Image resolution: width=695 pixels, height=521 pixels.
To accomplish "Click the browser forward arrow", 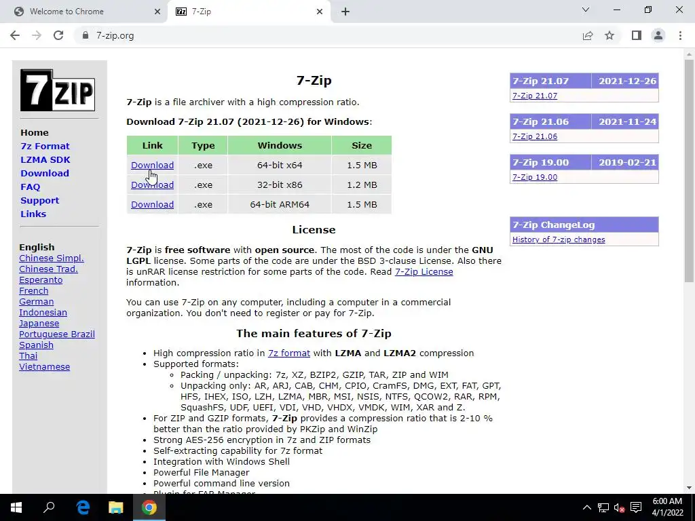I will tap(37, 35).
